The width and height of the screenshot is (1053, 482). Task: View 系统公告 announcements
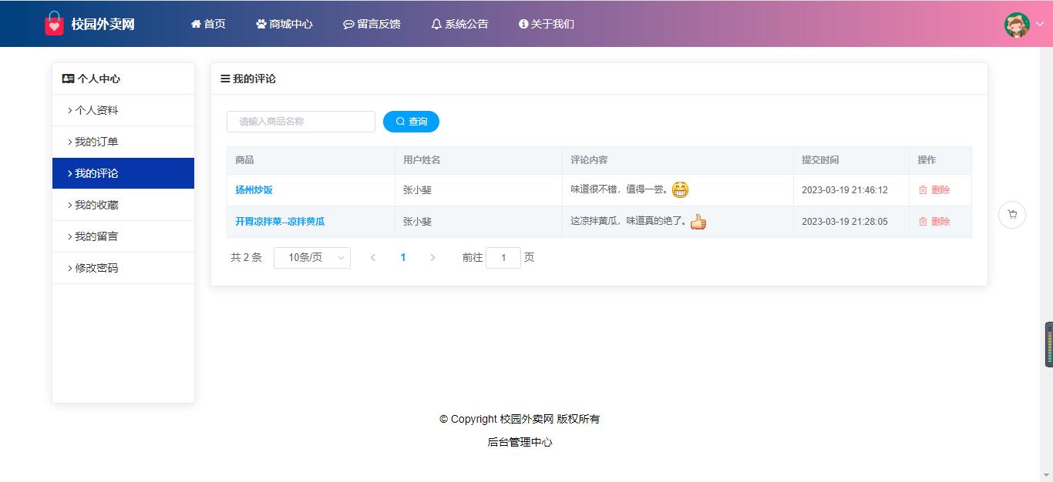[x=459, y=24]
